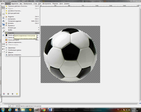141x112 pixels.
Task: Choose 'Отменить действие «Очистить»' Ctrl+Z entry
Action: click(x=22, y=6)
